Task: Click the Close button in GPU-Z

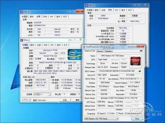Action: click(137, 119)
